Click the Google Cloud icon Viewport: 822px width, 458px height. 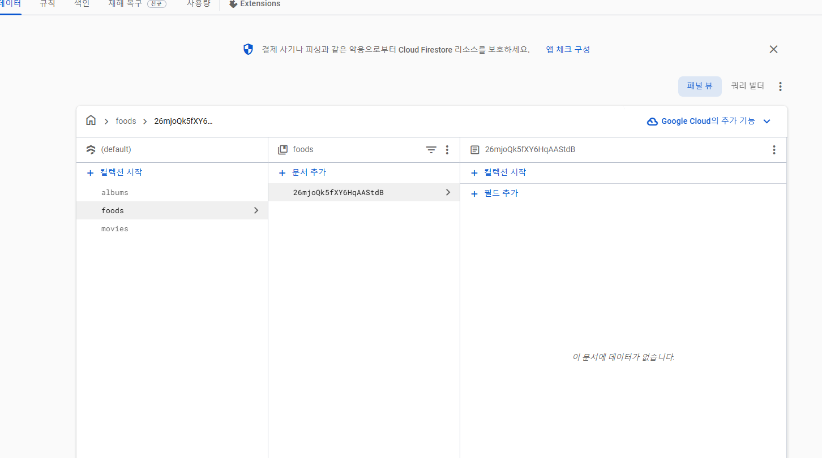652,121
